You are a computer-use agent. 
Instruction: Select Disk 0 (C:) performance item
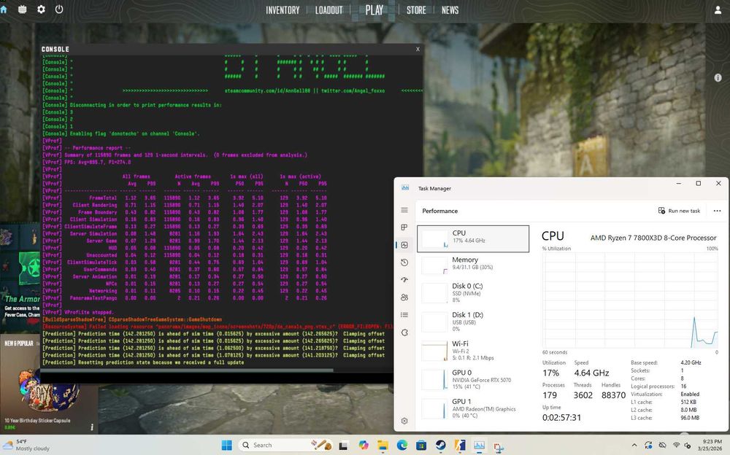(x=473, y=292)
